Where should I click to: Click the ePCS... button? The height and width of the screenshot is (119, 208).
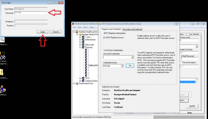point(184,100)
